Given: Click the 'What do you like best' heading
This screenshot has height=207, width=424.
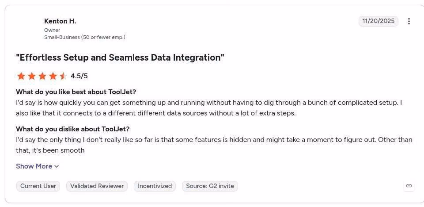Looking at the screenshot, I should point(76,92).
